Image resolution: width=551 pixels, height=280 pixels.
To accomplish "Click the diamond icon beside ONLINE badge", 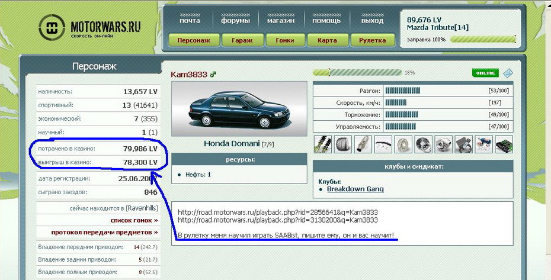I will pyautogui.click(x=508, y=73).
